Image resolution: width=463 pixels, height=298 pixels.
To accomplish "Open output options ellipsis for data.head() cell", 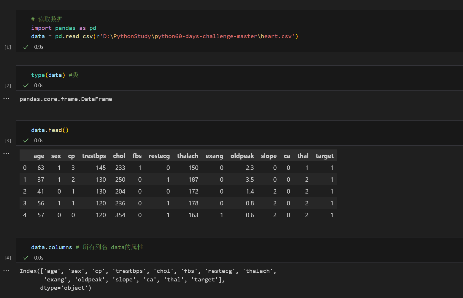I will point(6,154).
